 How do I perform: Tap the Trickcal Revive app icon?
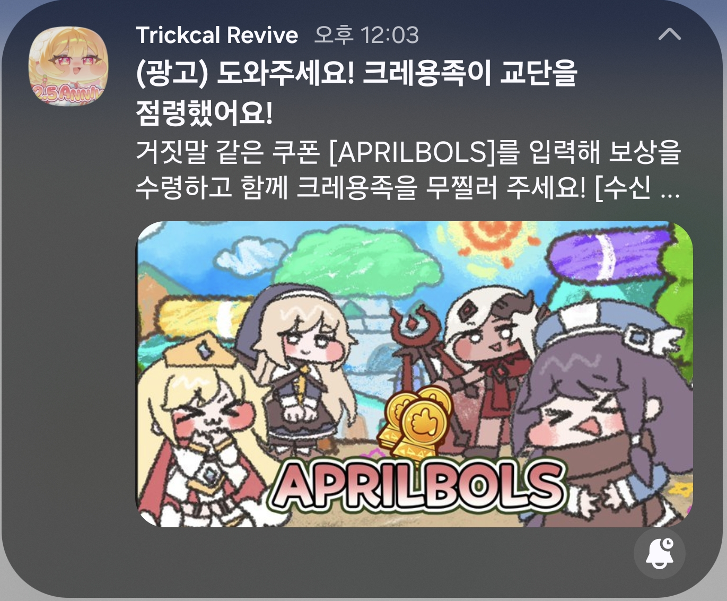pyautogui.click(x=68, y=66)
